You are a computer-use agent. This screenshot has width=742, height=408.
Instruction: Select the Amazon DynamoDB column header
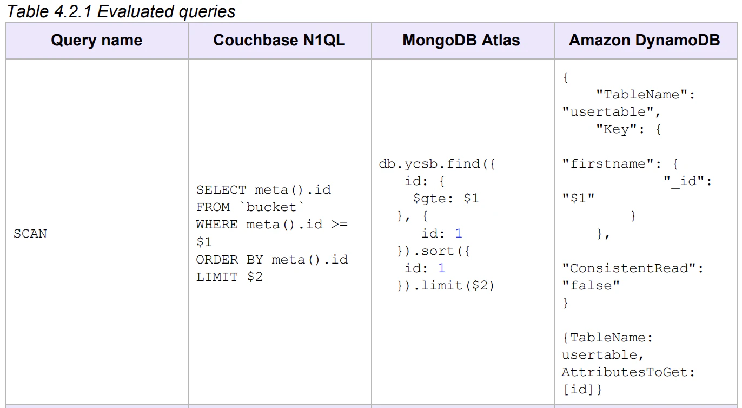645,40
